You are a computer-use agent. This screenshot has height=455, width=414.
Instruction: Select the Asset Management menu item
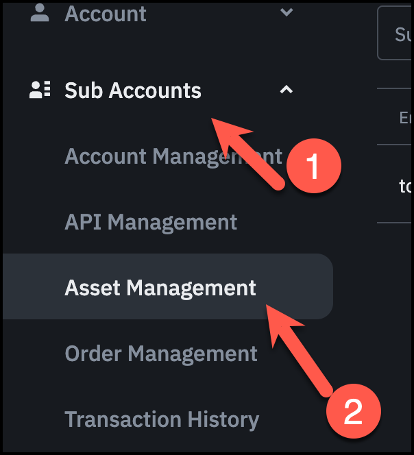click(x=160, y=288)
